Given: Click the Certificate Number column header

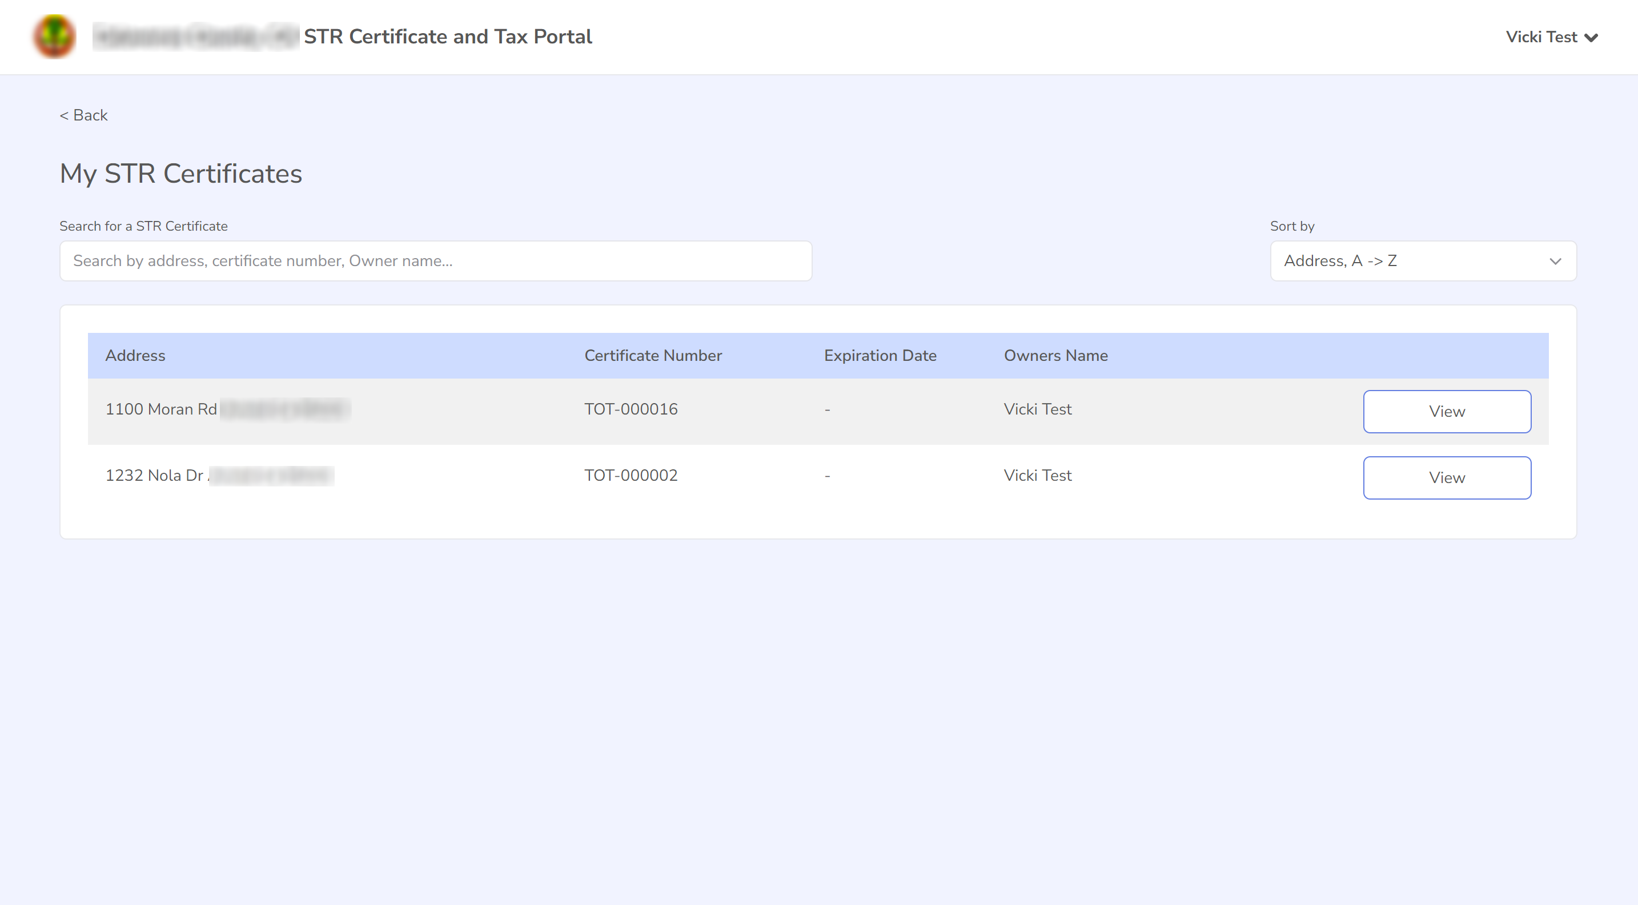Looking at the screenshot, I should [x=653, y=355].
